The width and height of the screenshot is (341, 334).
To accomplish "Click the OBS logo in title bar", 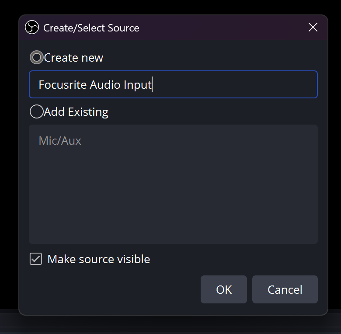I will (x=32, y=28).
